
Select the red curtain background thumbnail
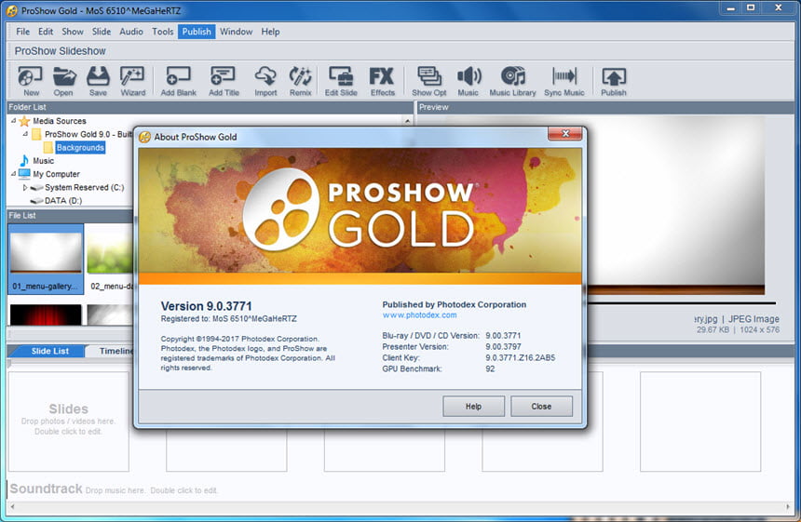[x=46, y=315]
